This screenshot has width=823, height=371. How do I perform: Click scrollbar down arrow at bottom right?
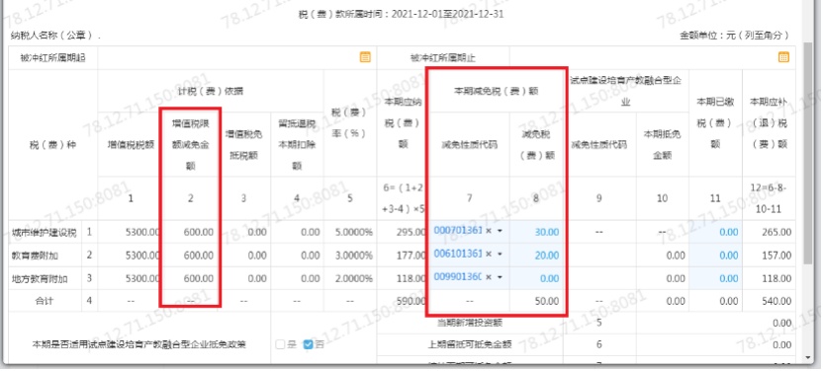(x=808, y=357)
